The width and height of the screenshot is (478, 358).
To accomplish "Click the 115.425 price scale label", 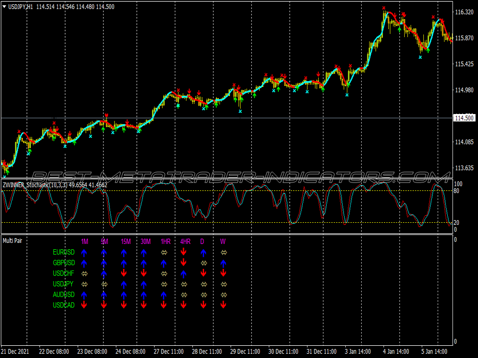I will coord(464,64).
